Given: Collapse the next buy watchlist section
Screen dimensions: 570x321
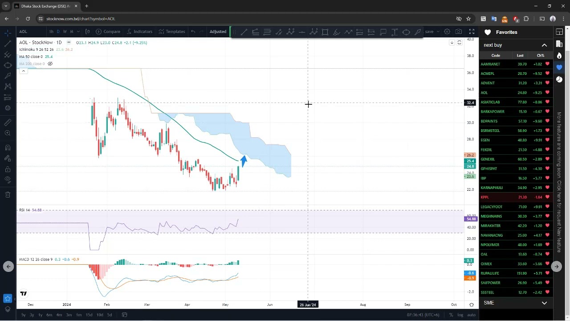Looking at the screenshot, I should [x=544, y=45].
